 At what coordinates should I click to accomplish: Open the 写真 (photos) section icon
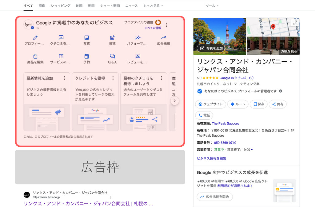[86, 38]
